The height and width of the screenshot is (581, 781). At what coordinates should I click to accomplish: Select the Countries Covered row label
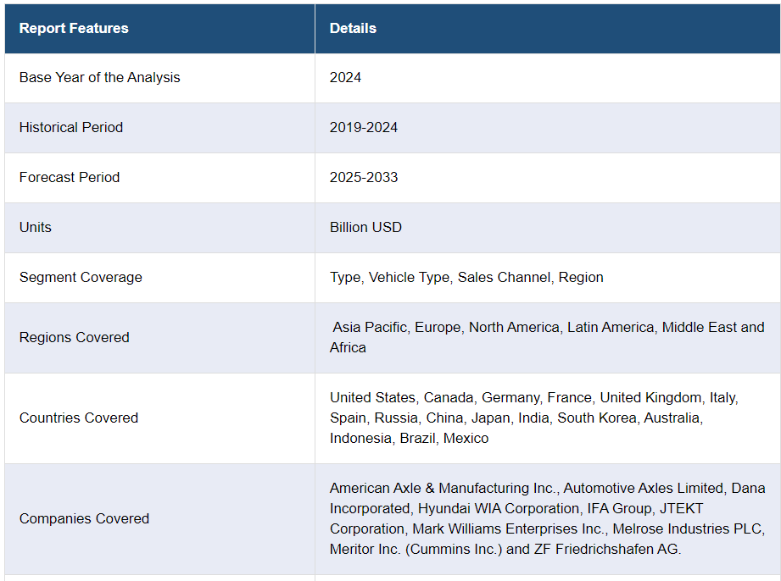coord(79,418)
